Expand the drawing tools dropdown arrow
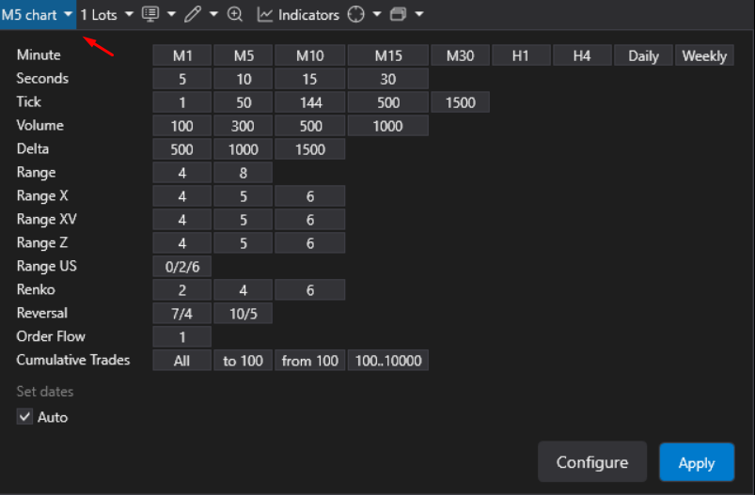 click(x=213, y=15)
